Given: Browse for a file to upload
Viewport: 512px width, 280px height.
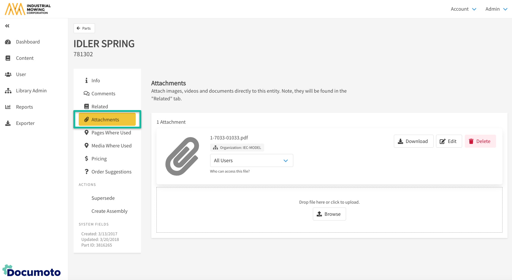Looking at the screenshot, I should coord(329,214).
